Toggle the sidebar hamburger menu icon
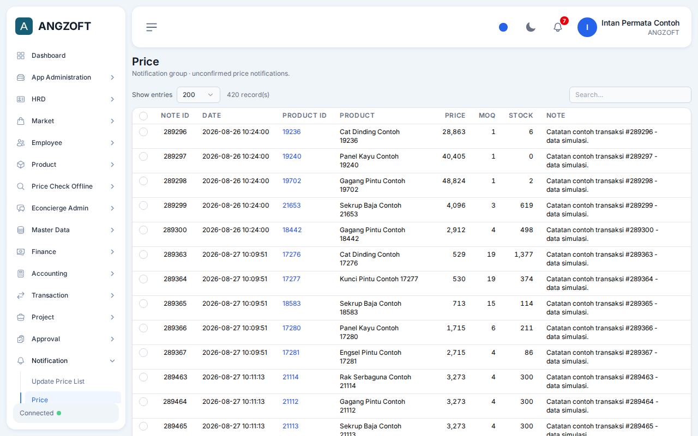Image resolution: width=698 pixels, height=436 pixels. (x=152, y=27)
